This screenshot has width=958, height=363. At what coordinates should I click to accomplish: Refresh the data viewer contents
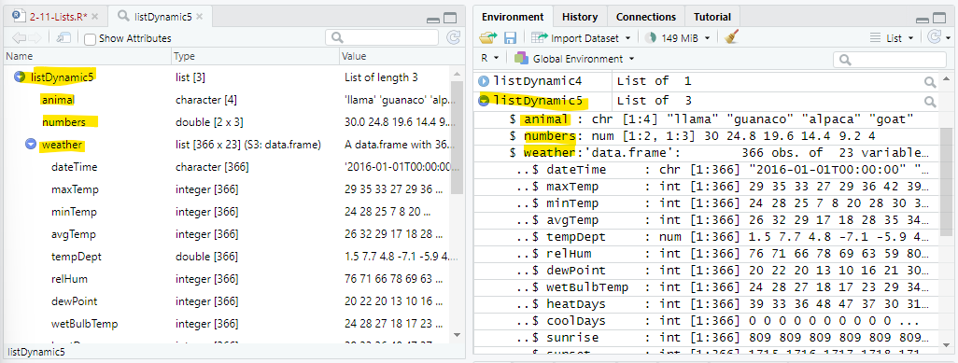453,38
